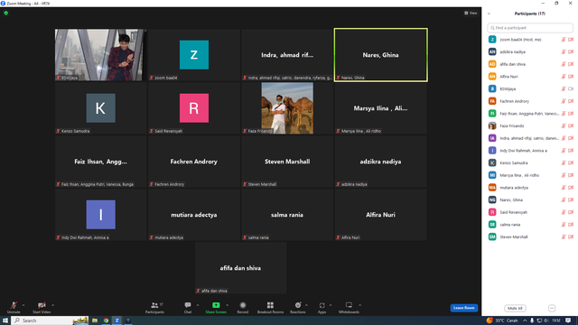This screenshot has width=578, height=325.
Task: Open options arrow beside Reactions
Action: point(306,305)
